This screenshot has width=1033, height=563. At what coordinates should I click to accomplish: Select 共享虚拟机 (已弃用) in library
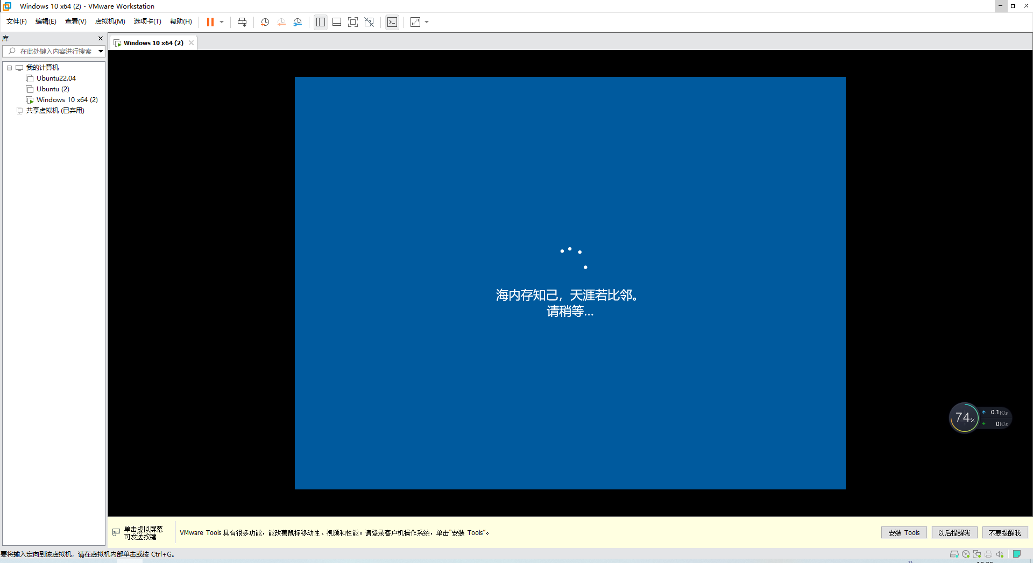click(x=55, y=111)
